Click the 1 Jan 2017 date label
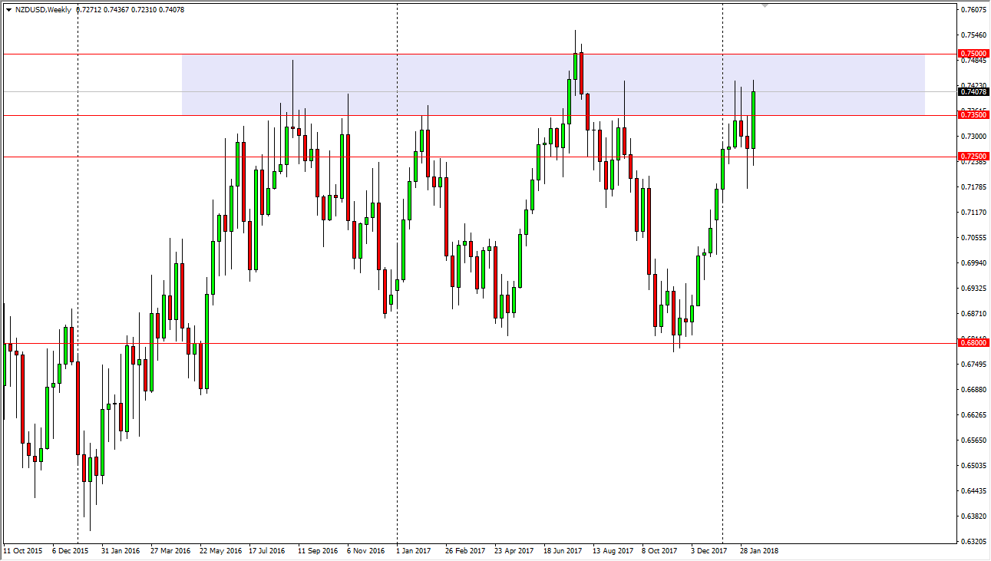Viewport: 991px width, 561px height. coord(416,551)
